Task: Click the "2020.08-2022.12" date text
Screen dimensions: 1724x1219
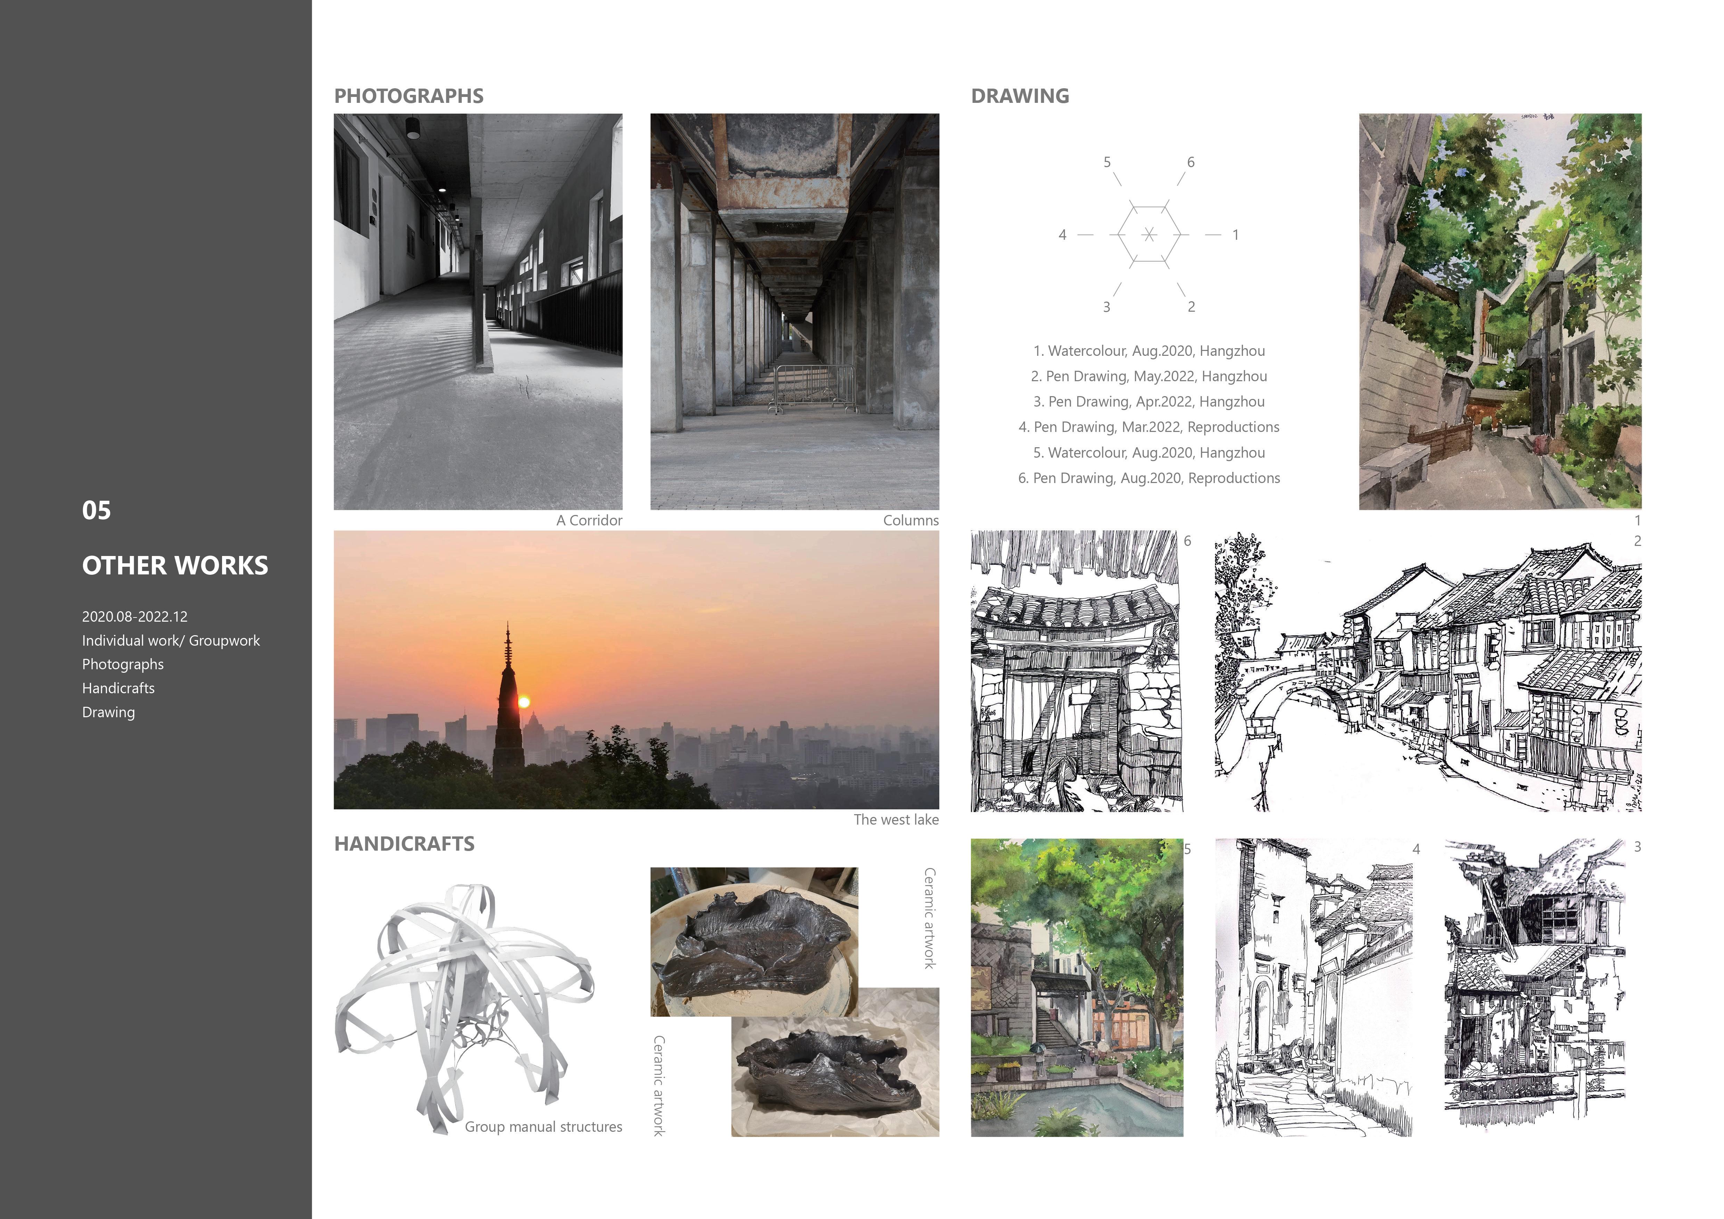Action: pos(134,616)
